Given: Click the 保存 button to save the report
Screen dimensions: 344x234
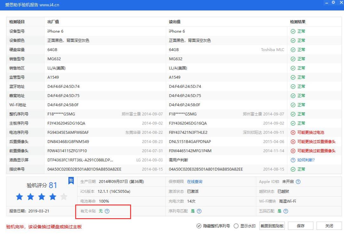Looking at the screenshot, I should click(x=300, y=226).
